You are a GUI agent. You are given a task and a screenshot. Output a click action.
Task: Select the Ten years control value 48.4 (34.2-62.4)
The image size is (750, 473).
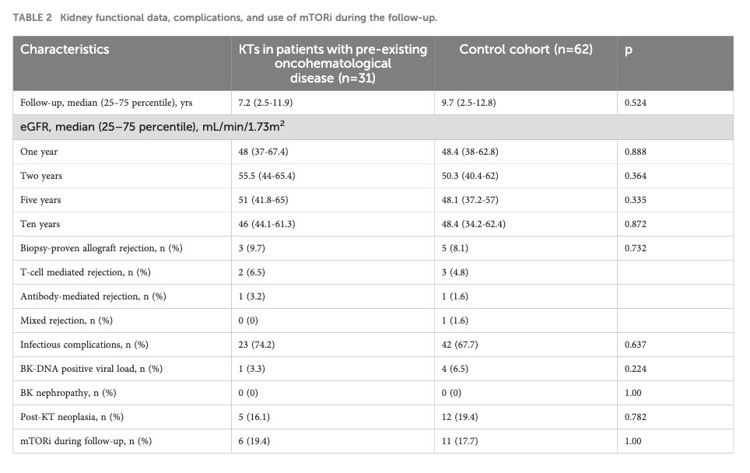point(474,224)
